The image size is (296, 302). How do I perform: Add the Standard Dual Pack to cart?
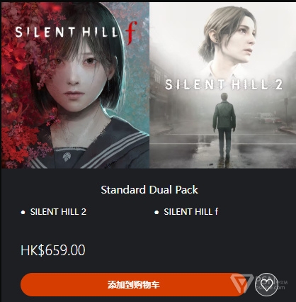(x=133, y=284)
